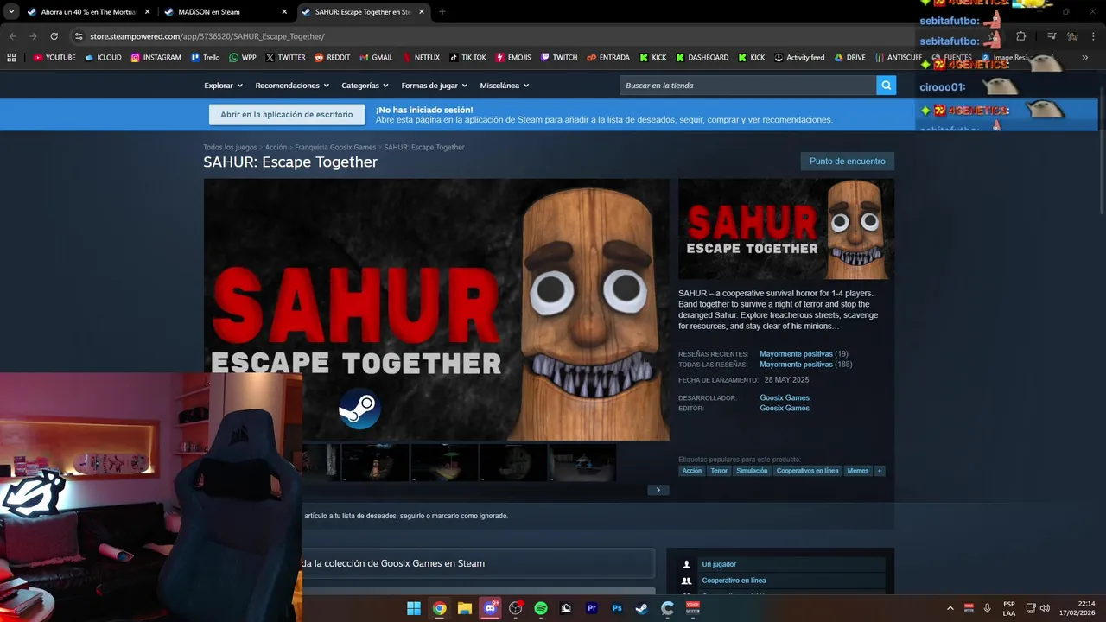Click the magnifier search button in the Steam store

coord(886,86)
